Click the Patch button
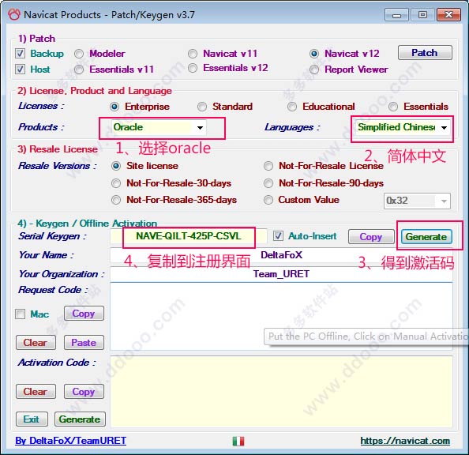The width and height of the screenshot is (469, 455). tap(425, 53)
